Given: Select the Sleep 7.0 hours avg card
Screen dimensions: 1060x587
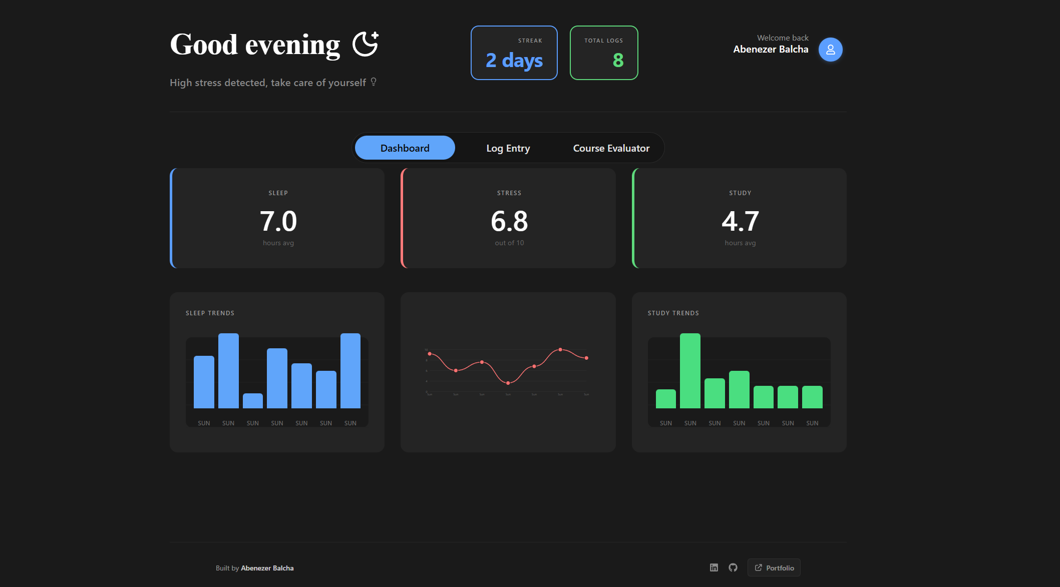Looking at the screenshot, I should (277, 218).
